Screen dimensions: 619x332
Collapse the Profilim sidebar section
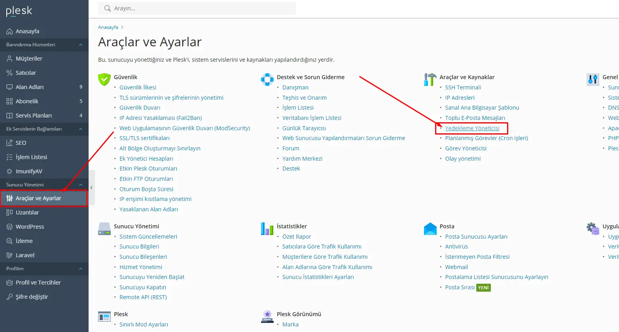point(81,269)
